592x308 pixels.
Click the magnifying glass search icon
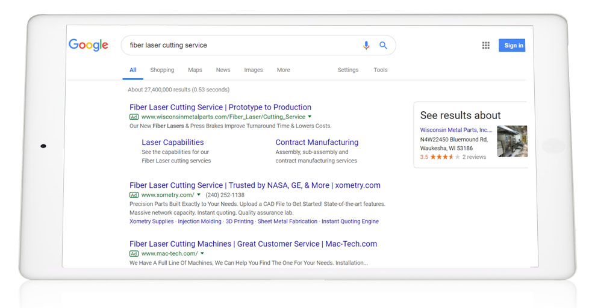[x=383, y=45]
